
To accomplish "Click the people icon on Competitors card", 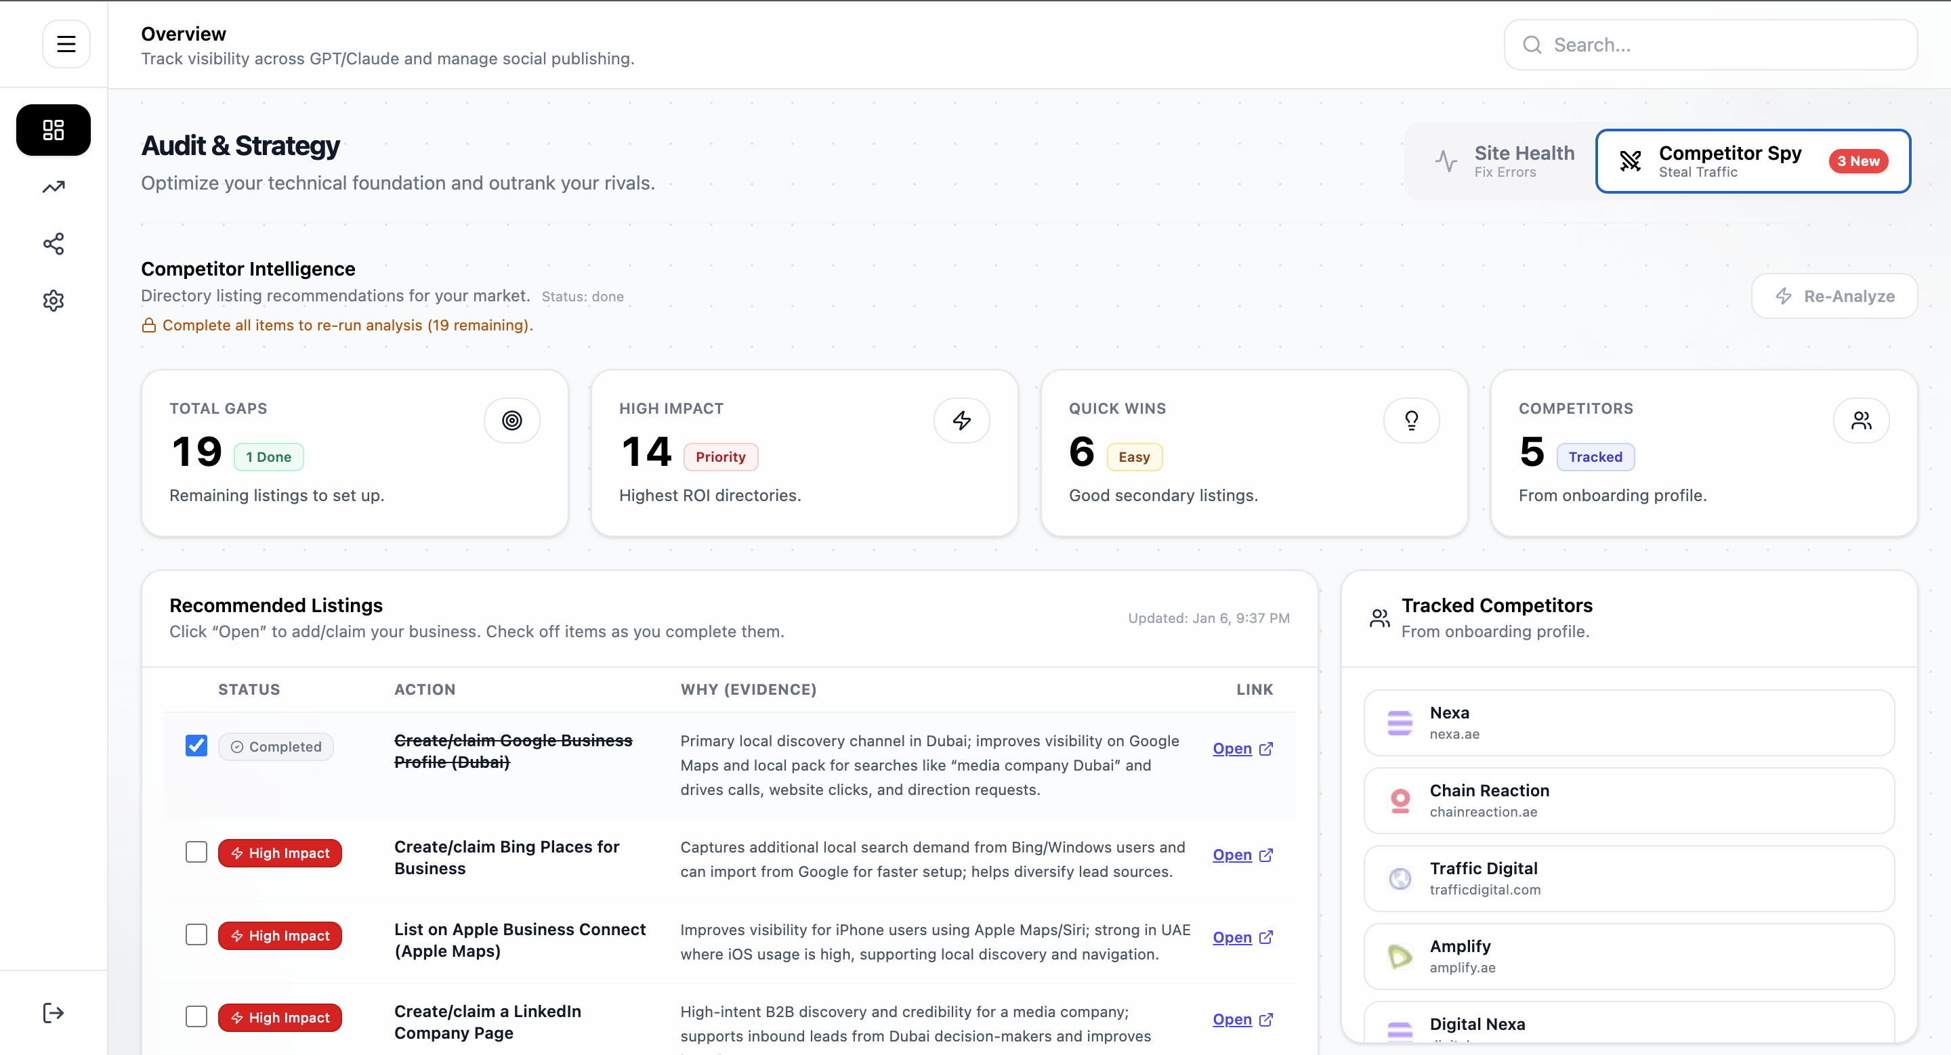I will (1861, 420).
